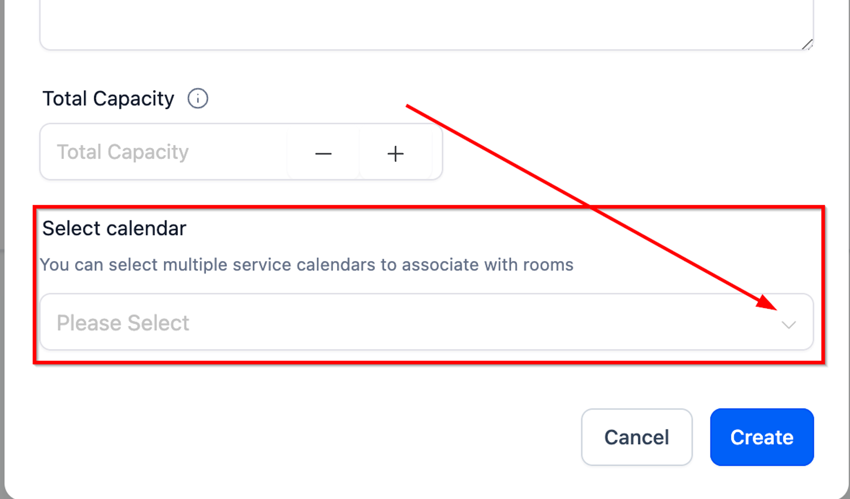Viewport: 850px width, 499px height.
Task: Click the word Create on the button
Action: tap(762, 437)
